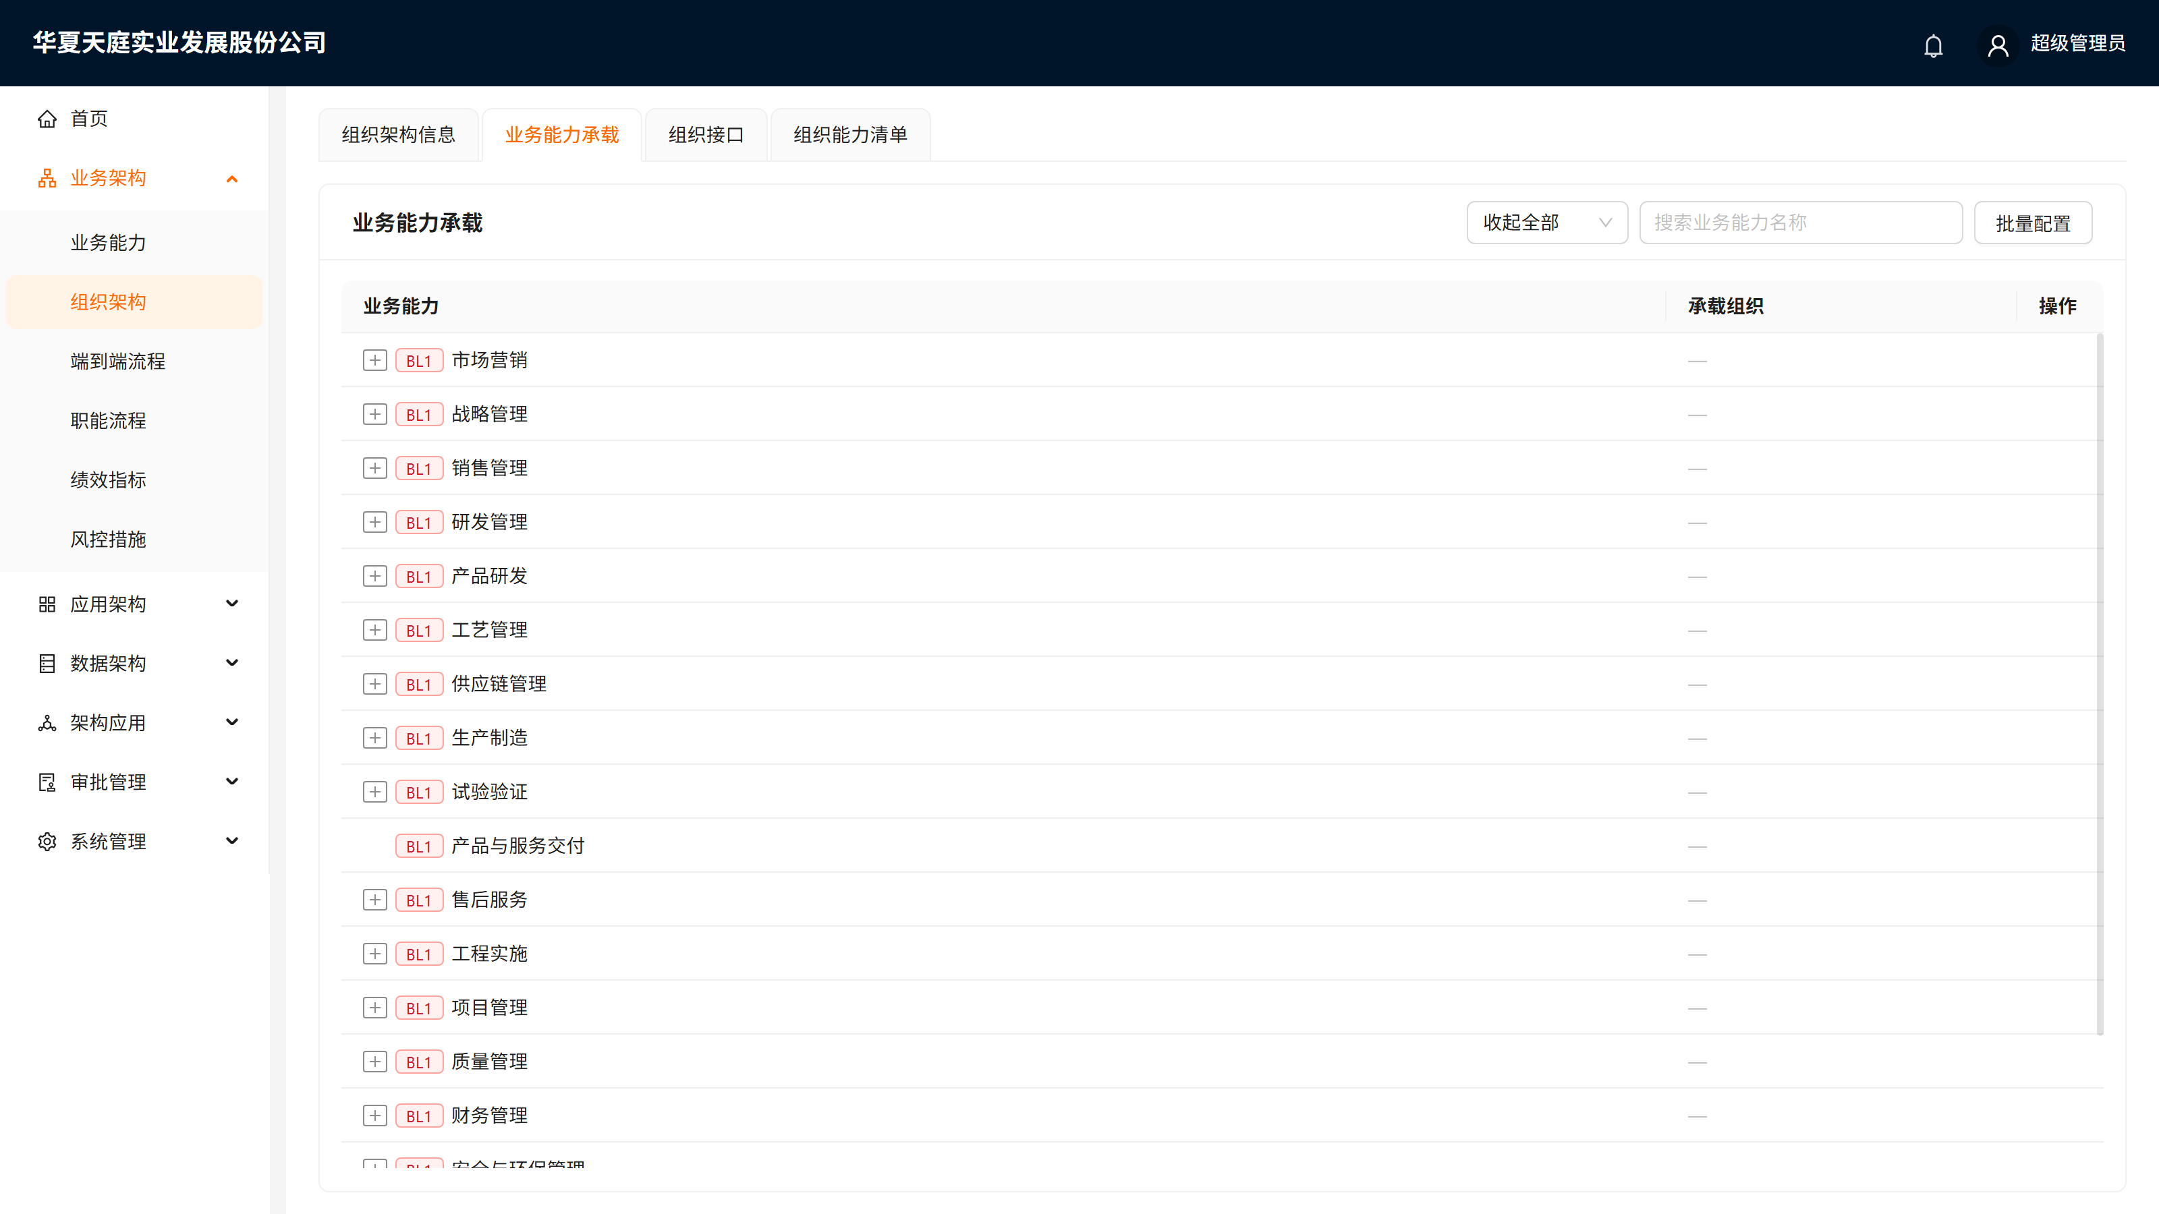Expand the 产品研发 row

374,577
